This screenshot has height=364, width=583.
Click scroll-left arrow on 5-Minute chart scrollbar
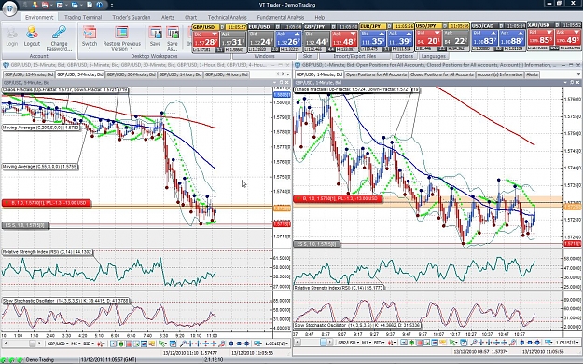pyautogui.click(x=6, y=344)
